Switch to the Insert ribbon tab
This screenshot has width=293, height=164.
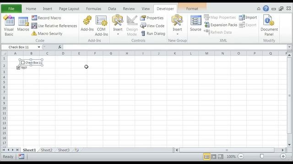pyautogui.click(x=48, y=9)
